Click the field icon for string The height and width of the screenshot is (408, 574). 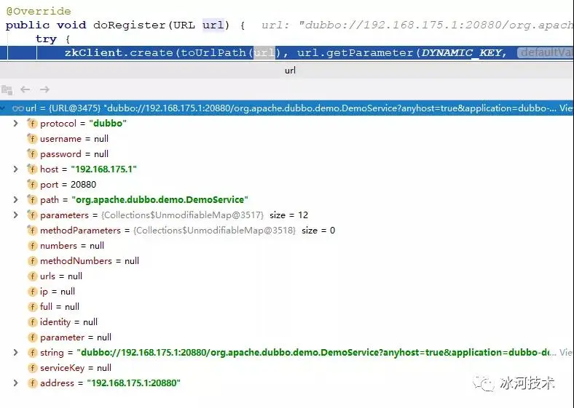(x=32, y=353)
